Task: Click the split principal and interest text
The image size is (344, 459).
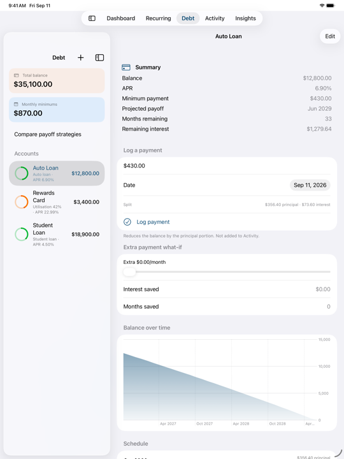Action: point(297,205)
